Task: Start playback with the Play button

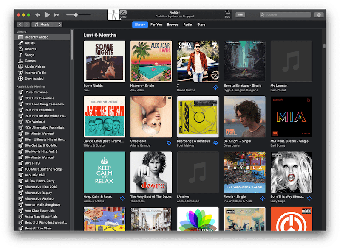Action: coord(47,15)
